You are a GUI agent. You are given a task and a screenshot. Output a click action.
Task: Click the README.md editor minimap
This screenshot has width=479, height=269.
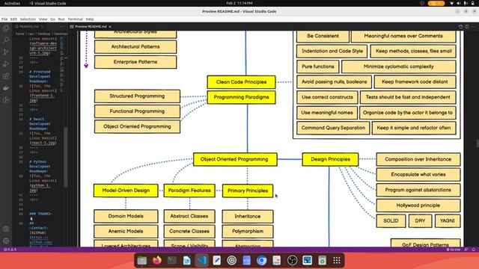coord(63,64)
